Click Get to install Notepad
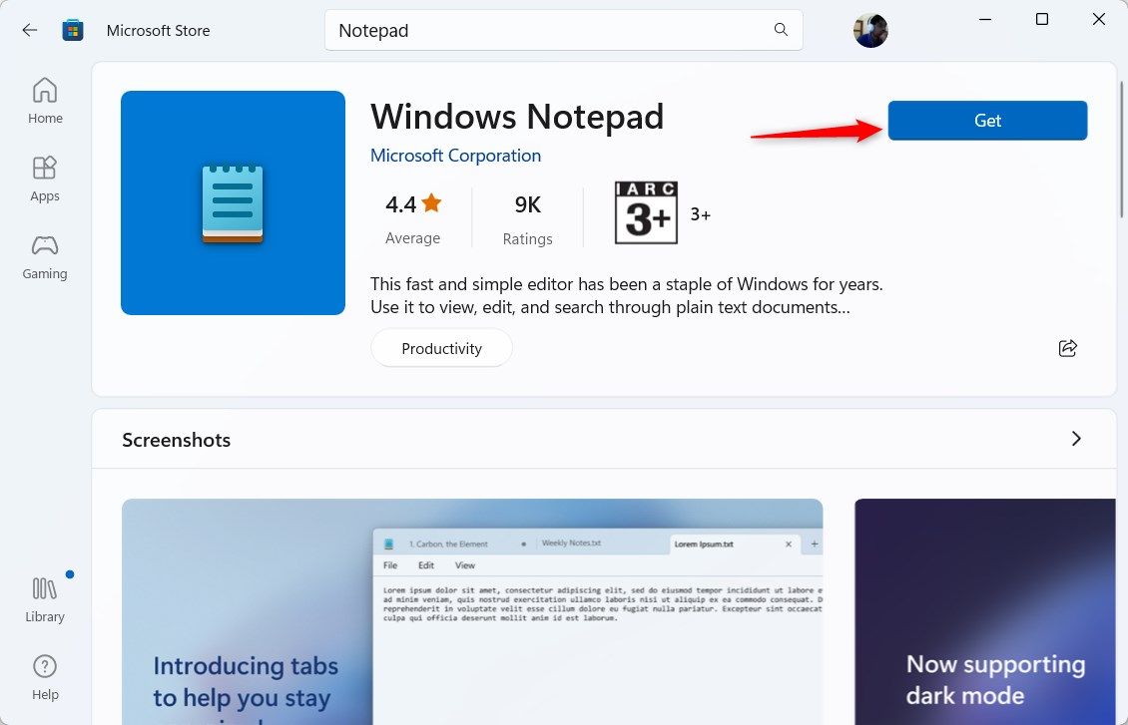The height and width of the screenshot is (725, 1128). (987, 121)
